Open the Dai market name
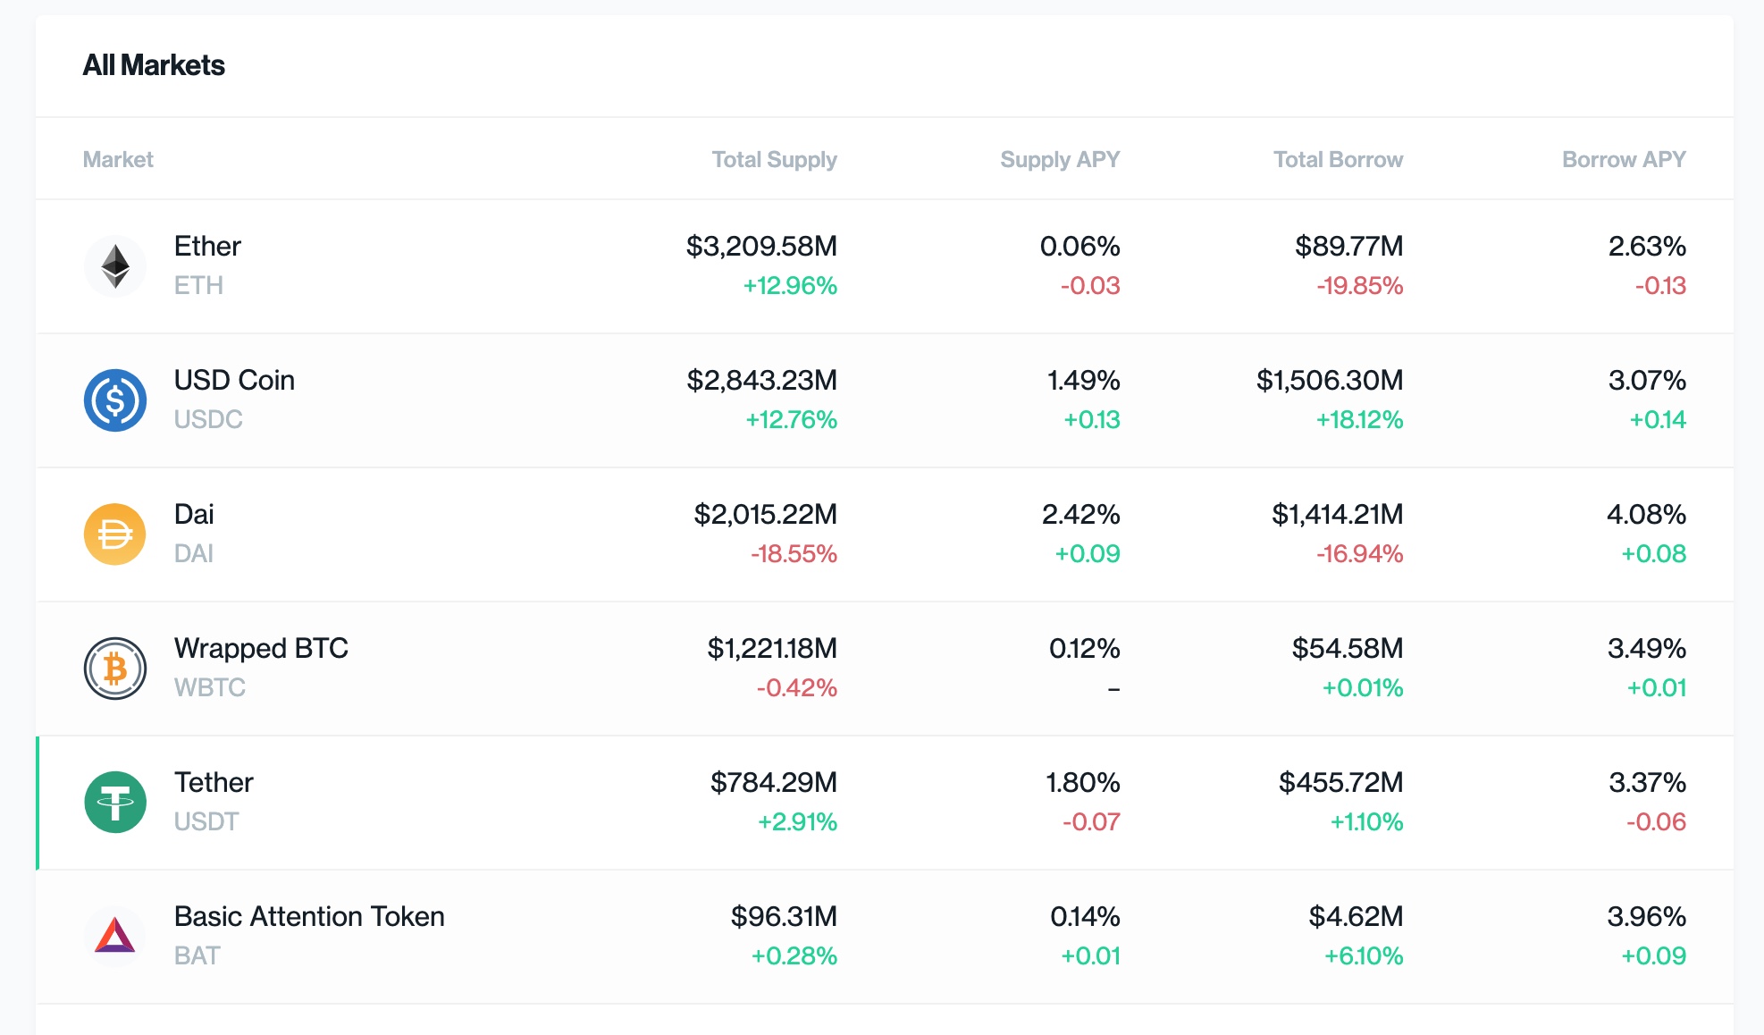1764x1035 pixels. (194, 514)
